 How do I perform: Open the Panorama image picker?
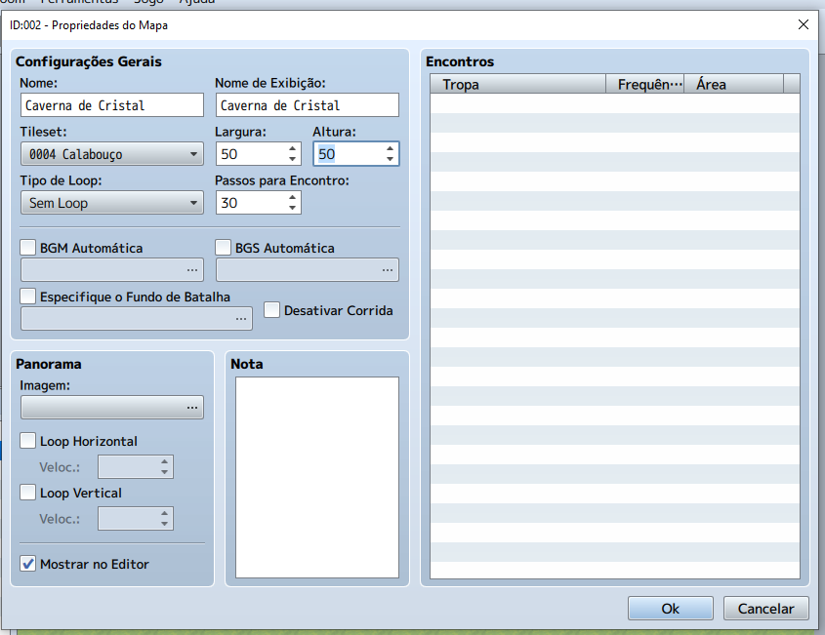[x=191, y=407]
